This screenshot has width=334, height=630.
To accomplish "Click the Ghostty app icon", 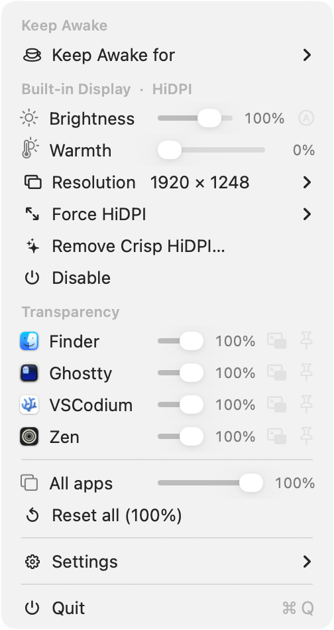I will click(29, 373).
